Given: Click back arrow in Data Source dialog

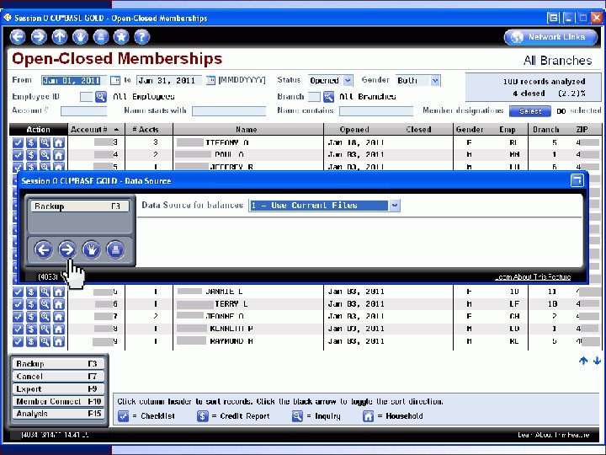Looking at the screenshot, I should (43, 250).
